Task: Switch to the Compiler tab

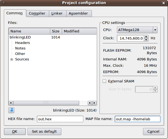Action: [x=37, y=13]
